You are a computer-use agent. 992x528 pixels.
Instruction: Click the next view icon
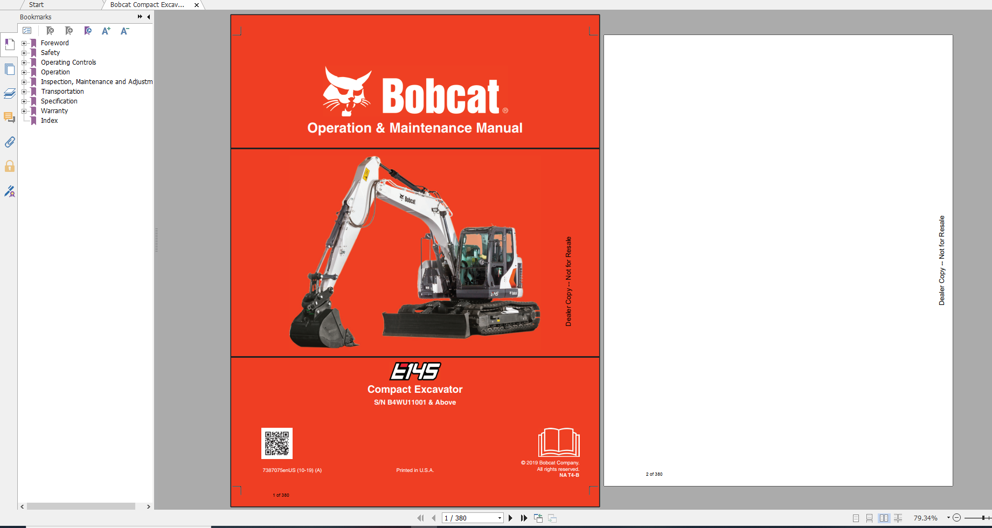[552, 518]
